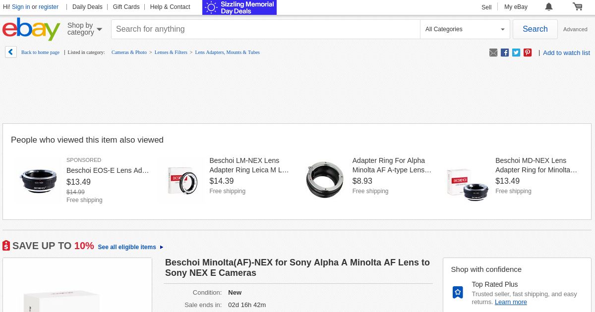Click Back to home page link
Viewport: 595px width, 312px height.
point(40,52)
